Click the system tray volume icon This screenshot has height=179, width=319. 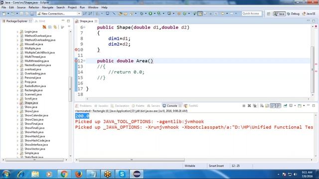click(x=295, y=175)
